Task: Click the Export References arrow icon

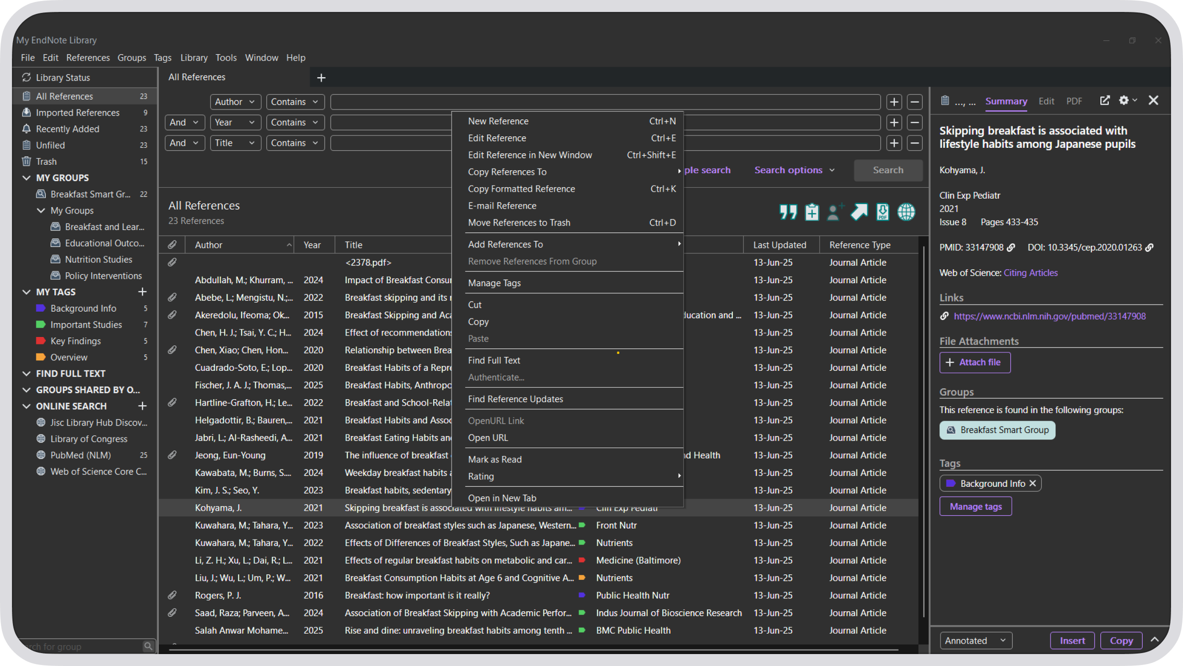Action: click(x=859, y=212)
